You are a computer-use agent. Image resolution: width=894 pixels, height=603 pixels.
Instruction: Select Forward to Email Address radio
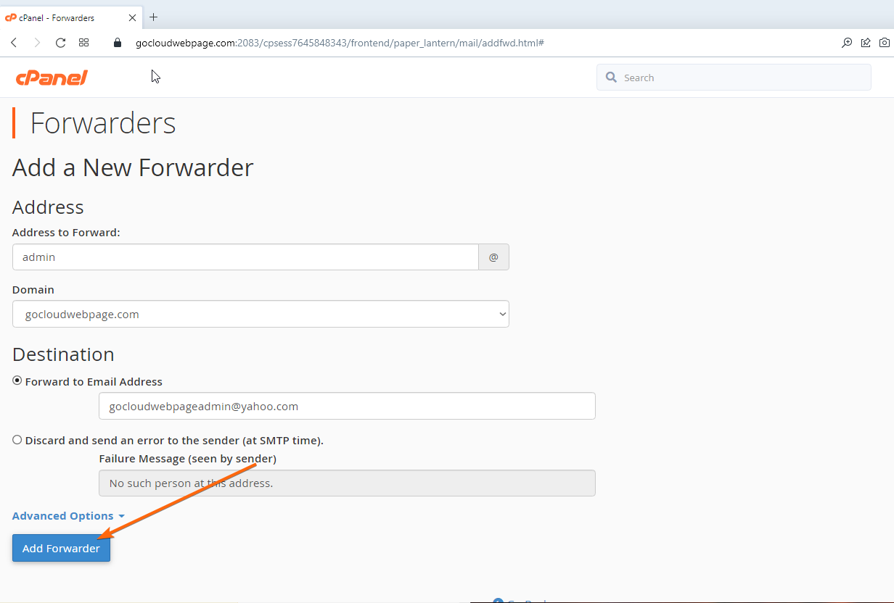[17, 381]
